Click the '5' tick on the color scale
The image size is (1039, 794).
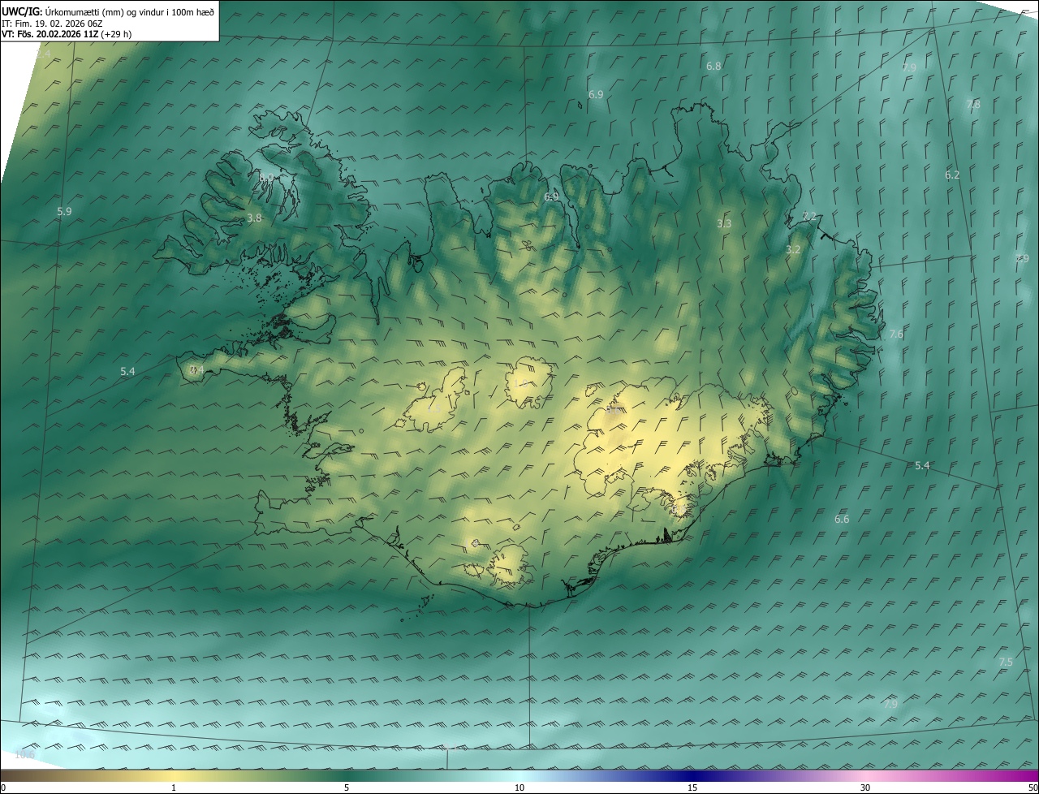[x=347, y=788]
